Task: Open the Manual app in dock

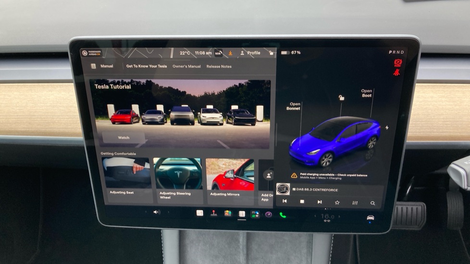Action: (242, 214)
